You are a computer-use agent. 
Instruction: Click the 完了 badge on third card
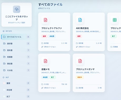(113, 36)
